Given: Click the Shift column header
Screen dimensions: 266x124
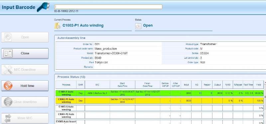Looking at the screenshot, I should point(80,85).
